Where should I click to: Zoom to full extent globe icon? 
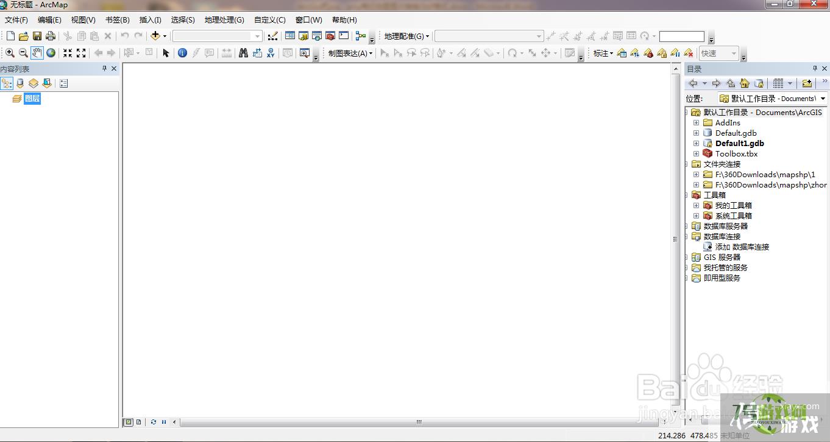[51, 53]
